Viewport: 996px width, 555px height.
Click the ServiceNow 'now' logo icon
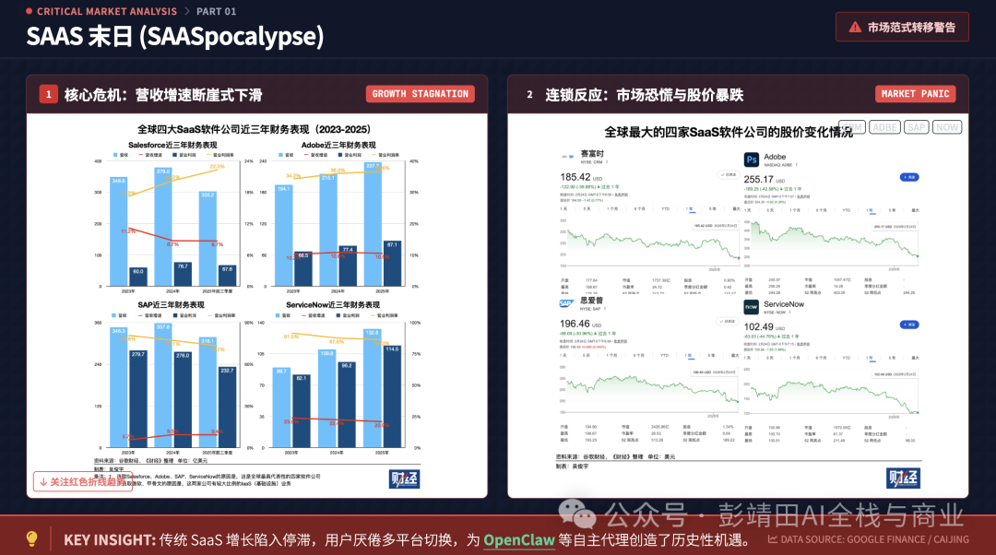click(x=751, y=307)
